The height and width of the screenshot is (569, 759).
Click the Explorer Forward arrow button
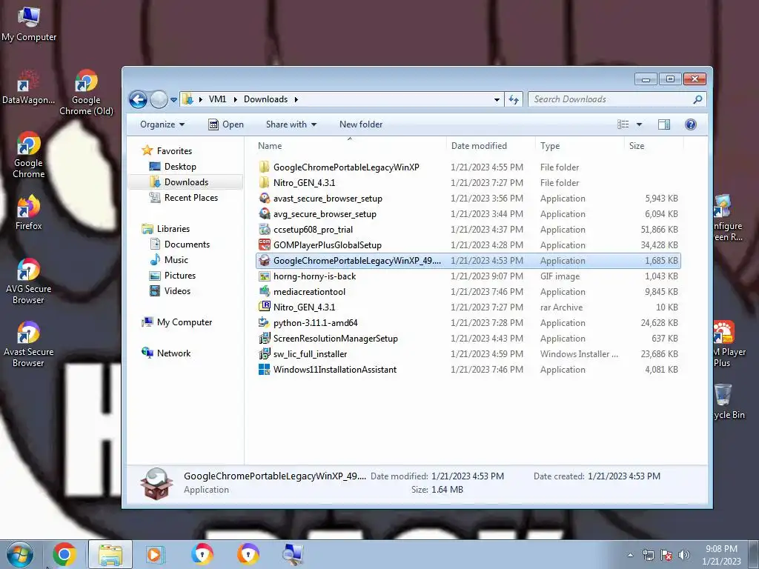click(159, 100)
